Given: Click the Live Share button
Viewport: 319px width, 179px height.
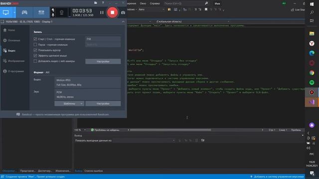Looking at the screenshot, I should [x=298, y=9].
